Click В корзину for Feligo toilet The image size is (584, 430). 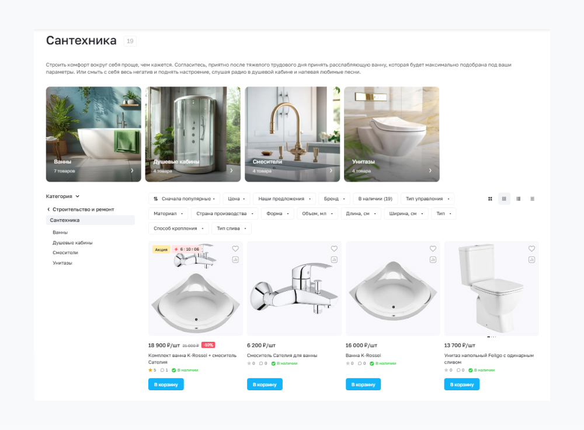[462, 384]
